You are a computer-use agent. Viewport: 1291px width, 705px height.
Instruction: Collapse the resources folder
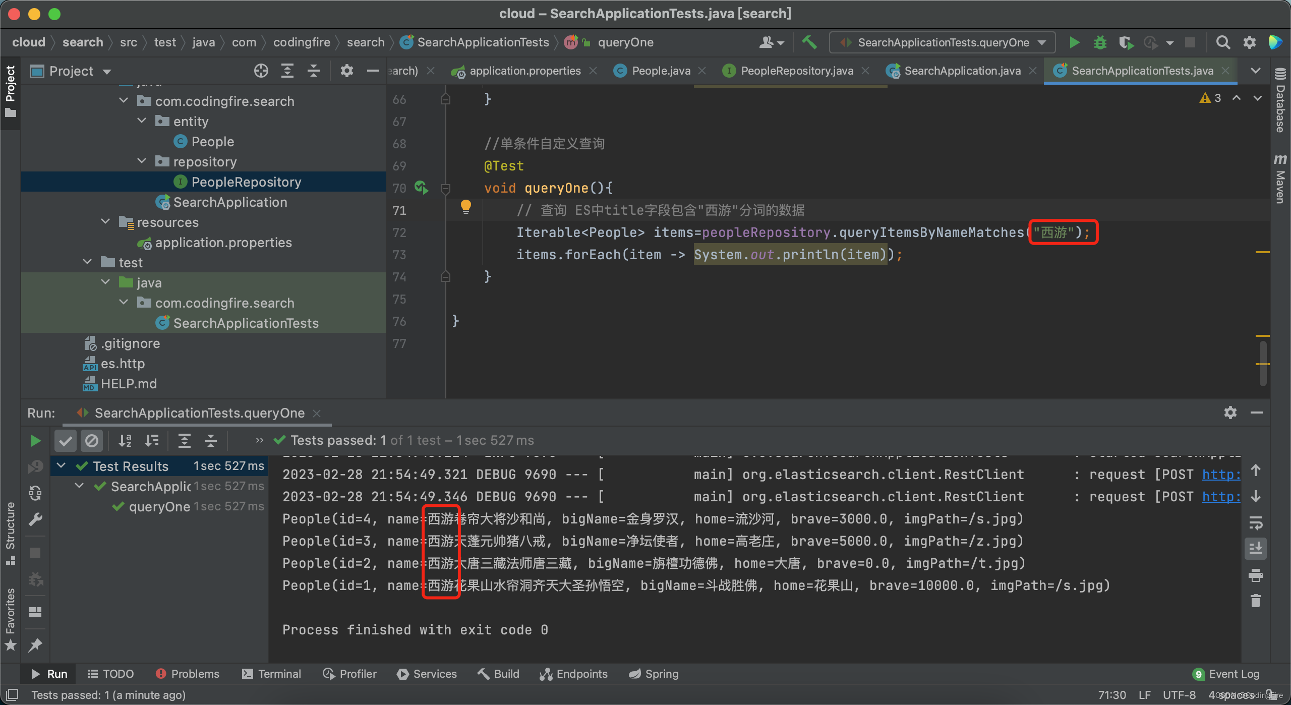tap(106, 222)
